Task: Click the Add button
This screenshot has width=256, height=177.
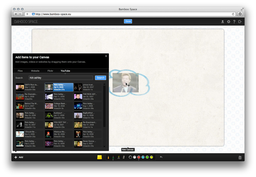Action: tap(19, 157)
